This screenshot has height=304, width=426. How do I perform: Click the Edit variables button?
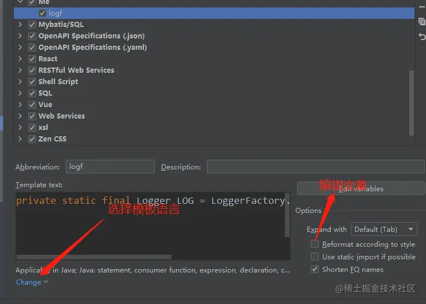click(x=361, y=188)
